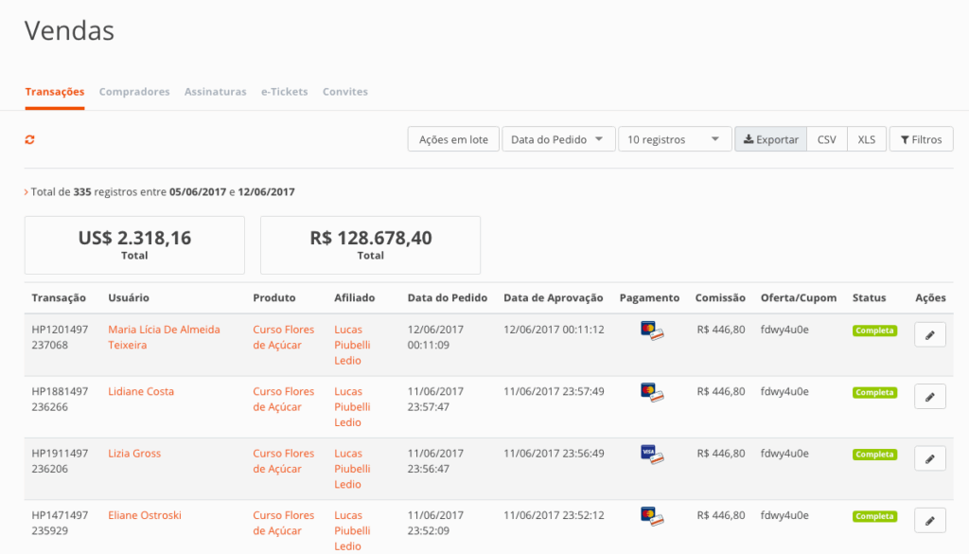969x554 pixels.
Task: Click the orange refresh icon
Action: 30,140
